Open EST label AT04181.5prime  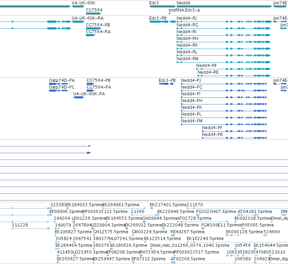[x=255, y=212]
